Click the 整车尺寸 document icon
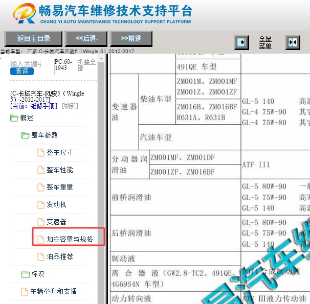310x304 pixels. (41, 153)
